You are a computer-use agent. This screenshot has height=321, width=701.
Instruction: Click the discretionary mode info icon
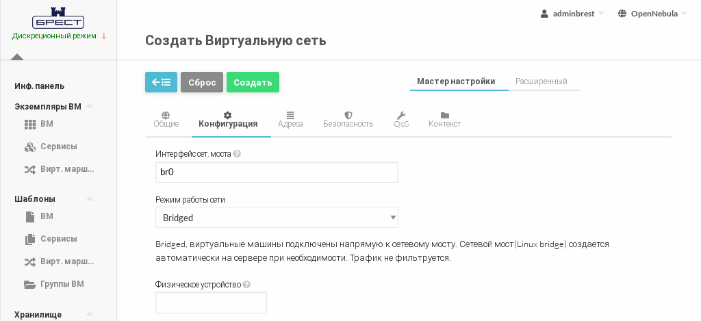104,36
